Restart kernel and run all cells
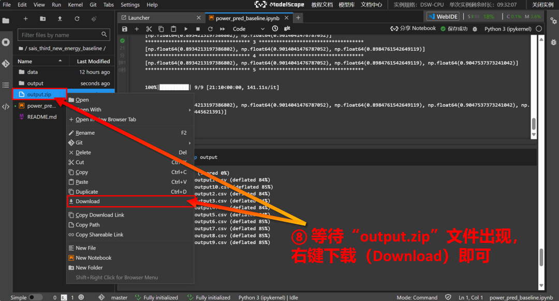 (223, 29)
